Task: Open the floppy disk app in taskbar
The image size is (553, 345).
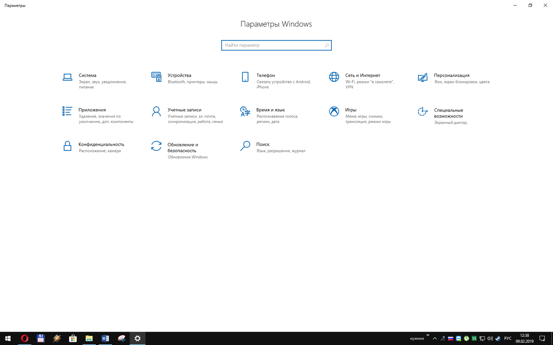Action: point(41,339)
